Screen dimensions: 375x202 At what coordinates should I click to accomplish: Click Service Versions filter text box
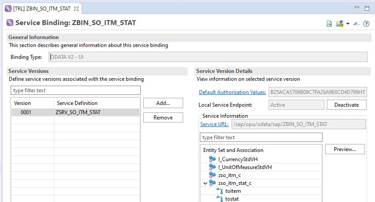[75, 90]
